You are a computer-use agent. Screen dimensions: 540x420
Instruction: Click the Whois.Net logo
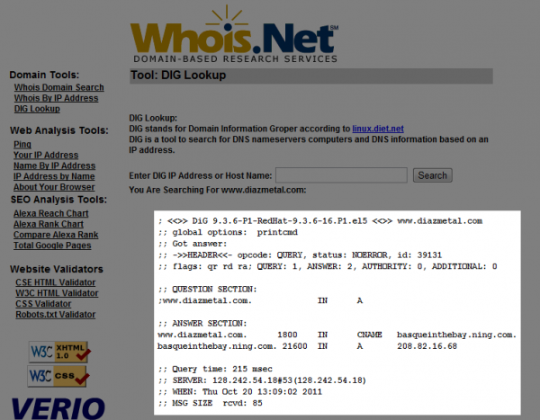pyautogui.click(x=234, y=34)
